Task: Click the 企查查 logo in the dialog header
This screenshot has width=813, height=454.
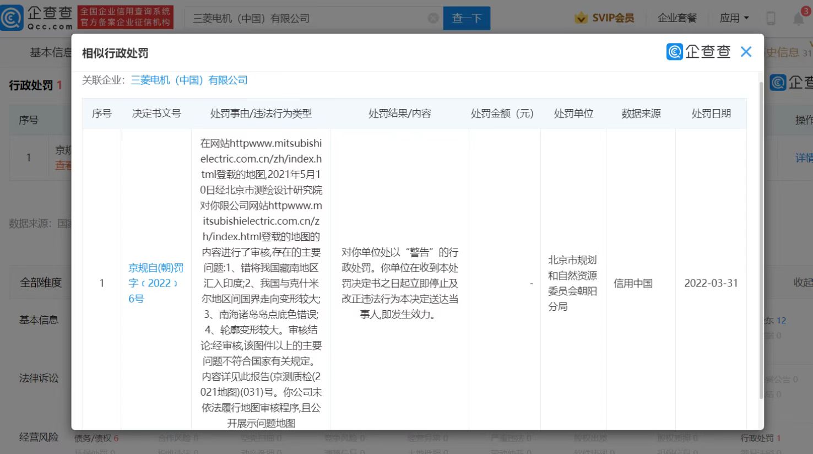Action: [698, 52]
